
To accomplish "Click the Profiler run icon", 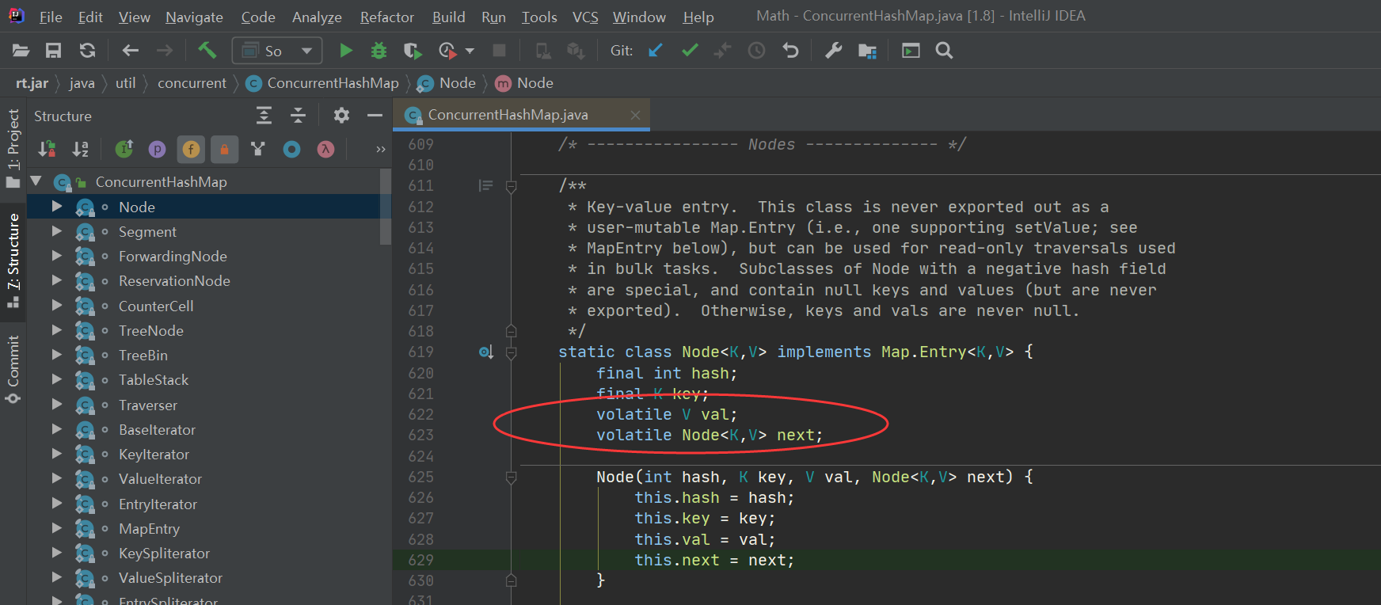I will [x=447, y=51].
